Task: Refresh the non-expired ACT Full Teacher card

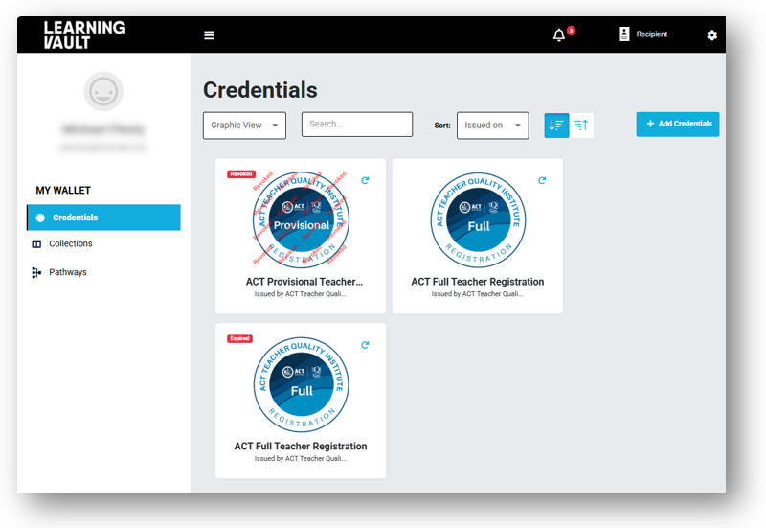Action: coord(542,180)
